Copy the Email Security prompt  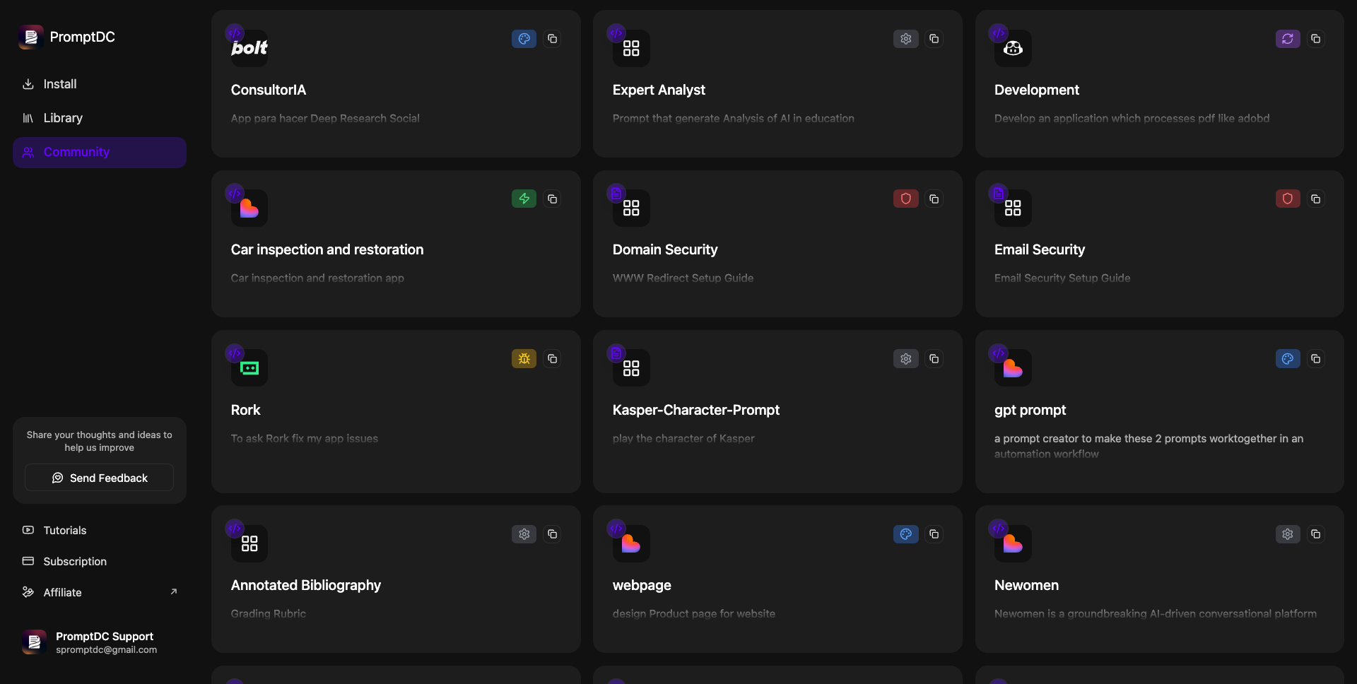coord(1316,199)
